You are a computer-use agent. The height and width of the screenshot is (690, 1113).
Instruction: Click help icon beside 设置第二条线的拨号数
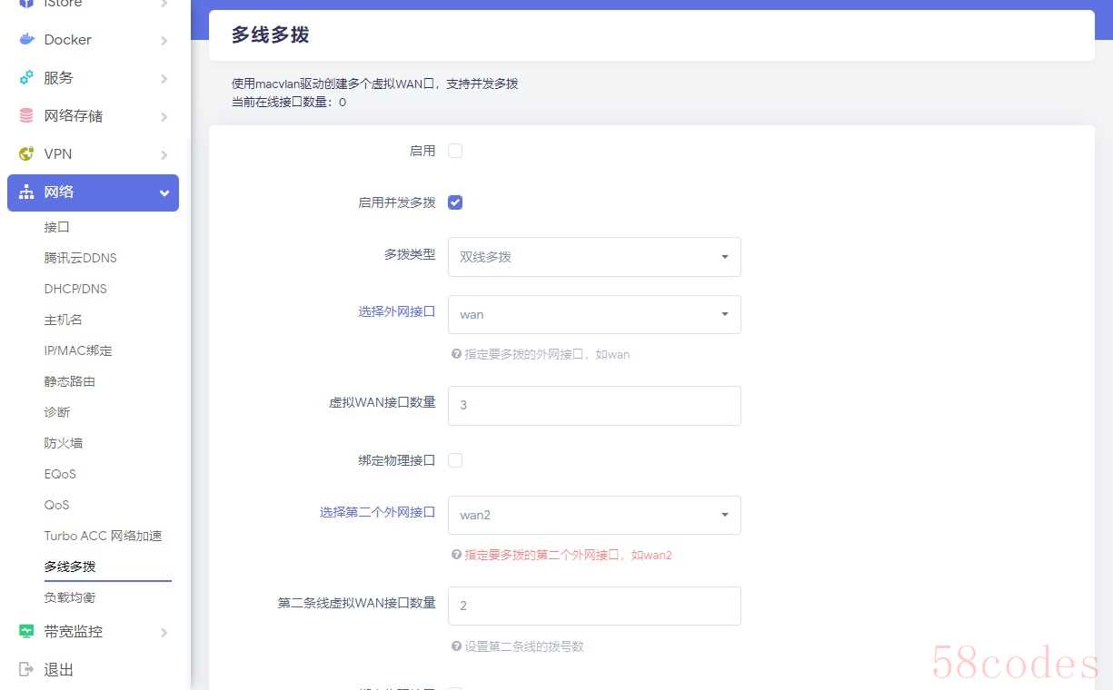[x=456, y=646]
